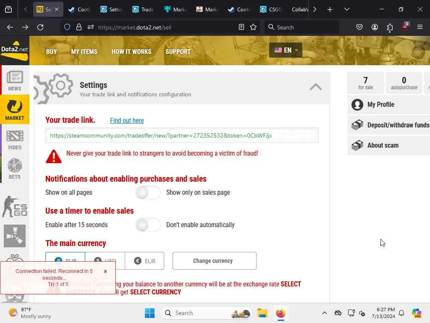Select EUR as main currency

coord(144,261)
